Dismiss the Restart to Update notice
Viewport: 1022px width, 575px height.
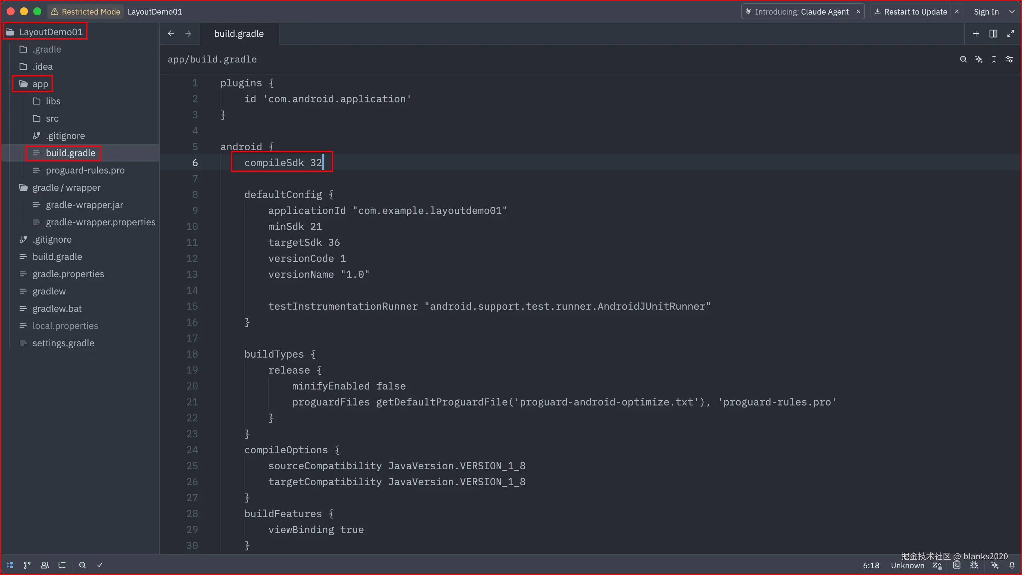click(956, 12)
